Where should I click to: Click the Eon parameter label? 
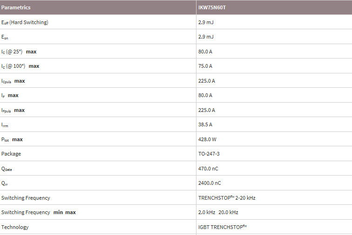click(x=5, y=37)
